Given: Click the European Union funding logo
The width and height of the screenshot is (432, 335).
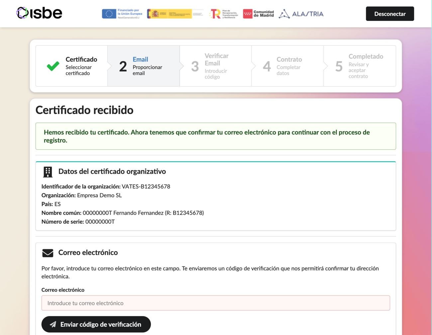Looking at the screenshot, I should point(122,14).
